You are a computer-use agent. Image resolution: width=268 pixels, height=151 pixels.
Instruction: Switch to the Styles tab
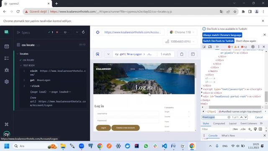point(206,123)
